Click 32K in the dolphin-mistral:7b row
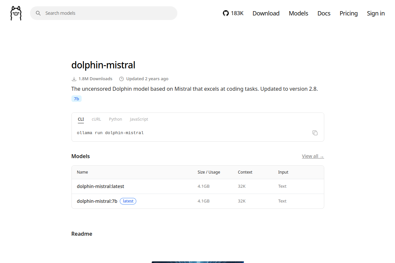 click(242, 201)
